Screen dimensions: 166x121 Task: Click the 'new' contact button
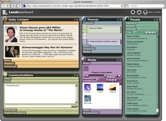pos(129,32)
